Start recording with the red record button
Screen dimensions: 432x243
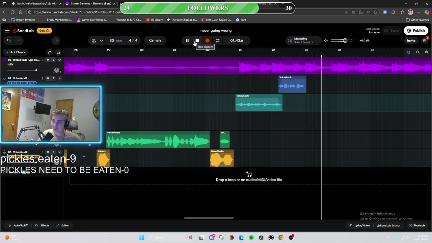click(207, 40)
